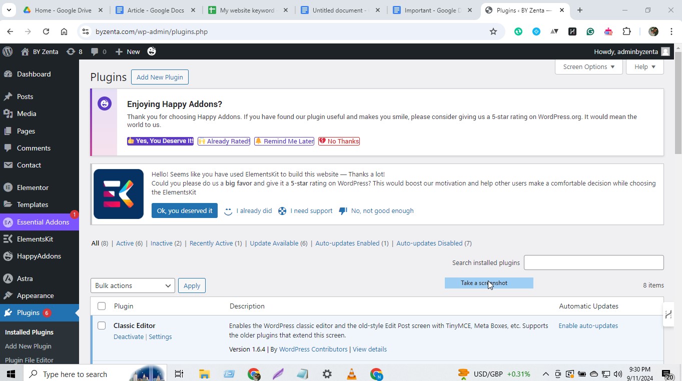This screenshot has height=381, width=682.
Task: Open Add New Plugin submenu link
Action: click(x=28, y=346)
